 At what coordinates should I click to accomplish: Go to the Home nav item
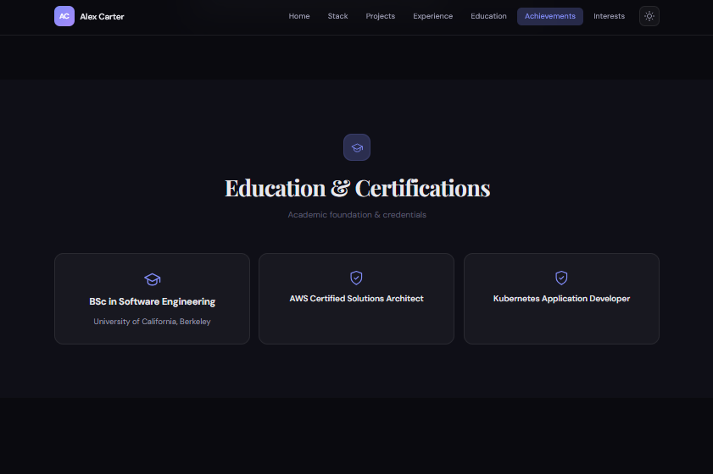pyautogui.click(x=299, y=16)
